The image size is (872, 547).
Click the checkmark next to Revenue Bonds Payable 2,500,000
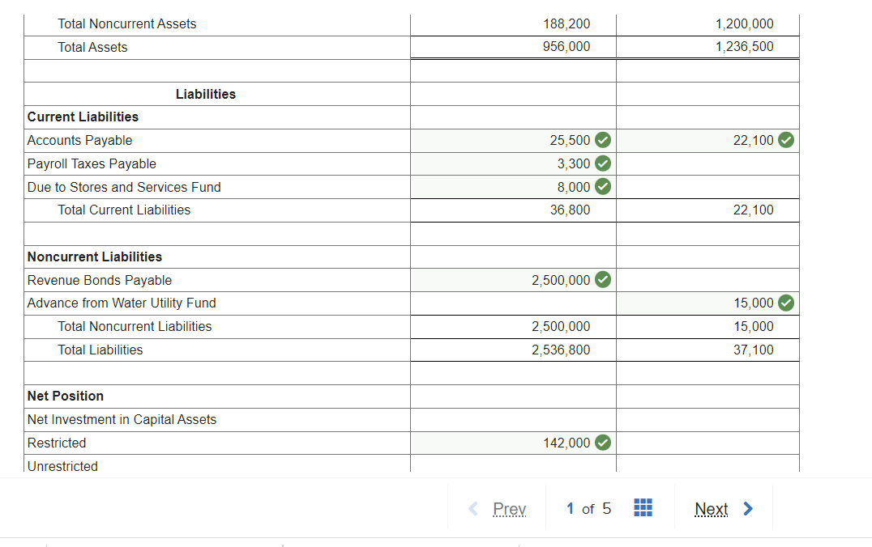pyautogui.click(x=601, y=279)
